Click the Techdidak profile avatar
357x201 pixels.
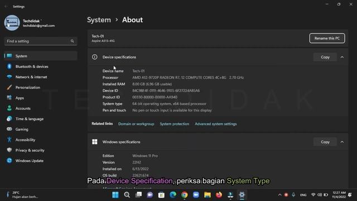pyautogui.click(x=12, y=23)
